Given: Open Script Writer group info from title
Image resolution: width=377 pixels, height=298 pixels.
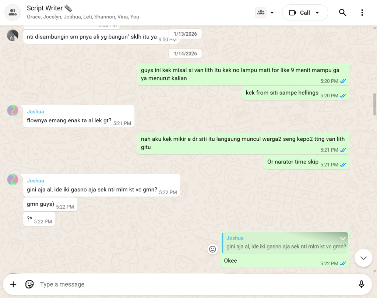Looking at the screenshot, I should [x=45, y=8].
